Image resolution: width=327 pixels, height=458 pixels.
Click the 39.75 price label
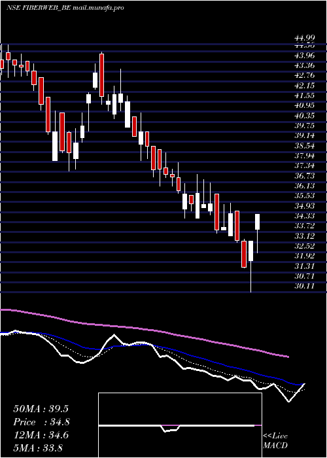pos(305,126)
